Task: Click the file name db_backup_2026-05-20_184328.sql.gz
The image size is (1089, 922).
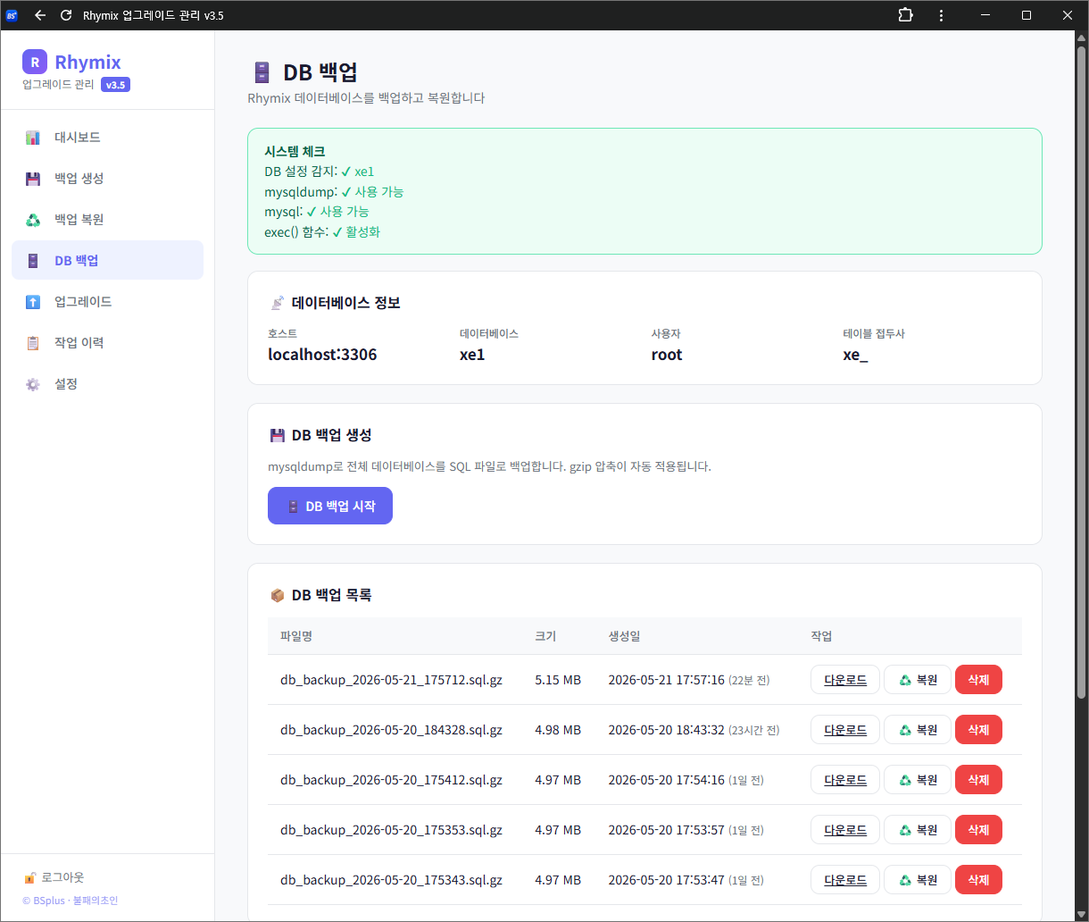Action: click(391, 730)
